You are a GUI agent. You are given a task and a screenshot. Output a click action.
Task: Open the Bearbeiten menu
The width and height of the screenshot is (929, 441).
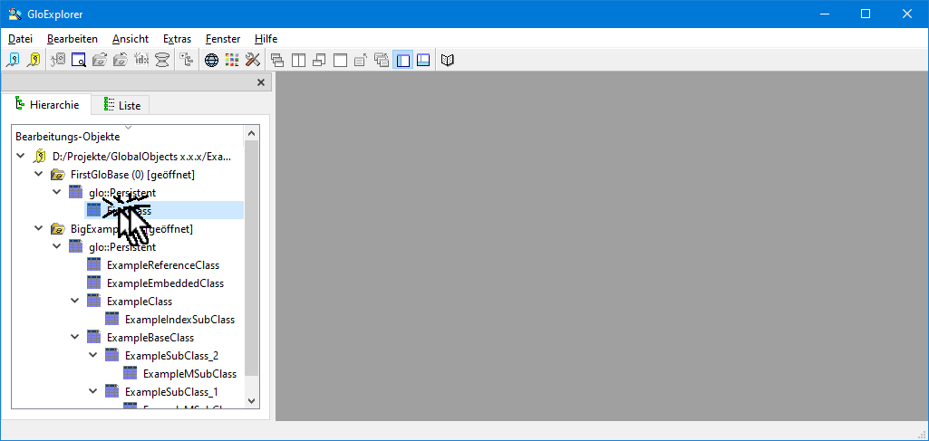[x=73, y=39]
